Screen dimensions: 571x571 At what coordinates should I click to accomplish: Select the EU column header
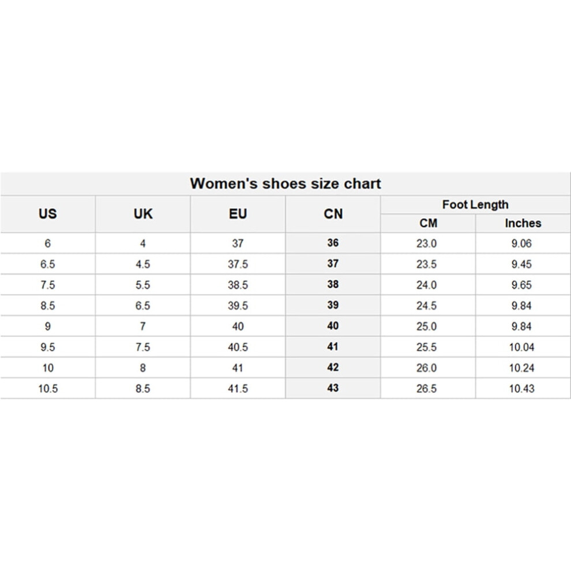click(x=238, y=214)
